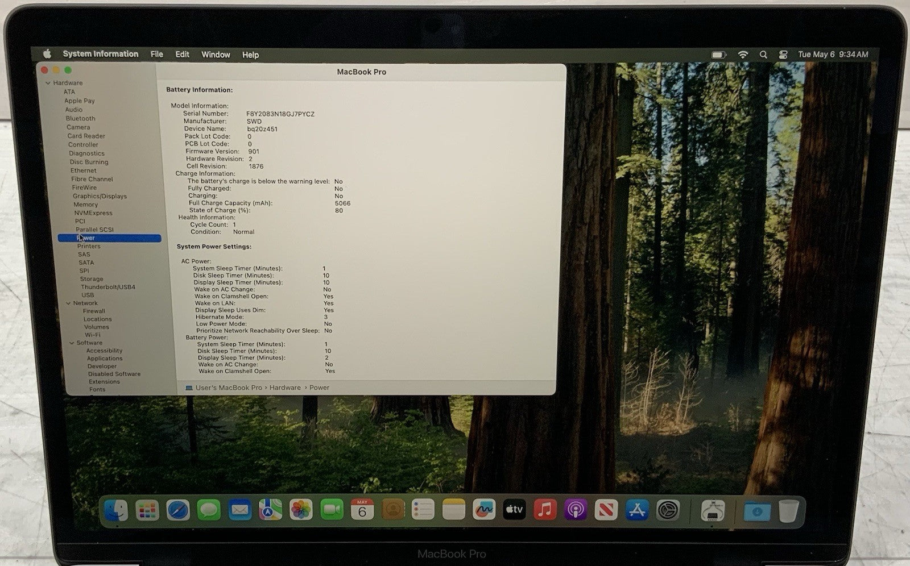Open Notes app in Dock
The image size is (910, 566).
point(454,510)
